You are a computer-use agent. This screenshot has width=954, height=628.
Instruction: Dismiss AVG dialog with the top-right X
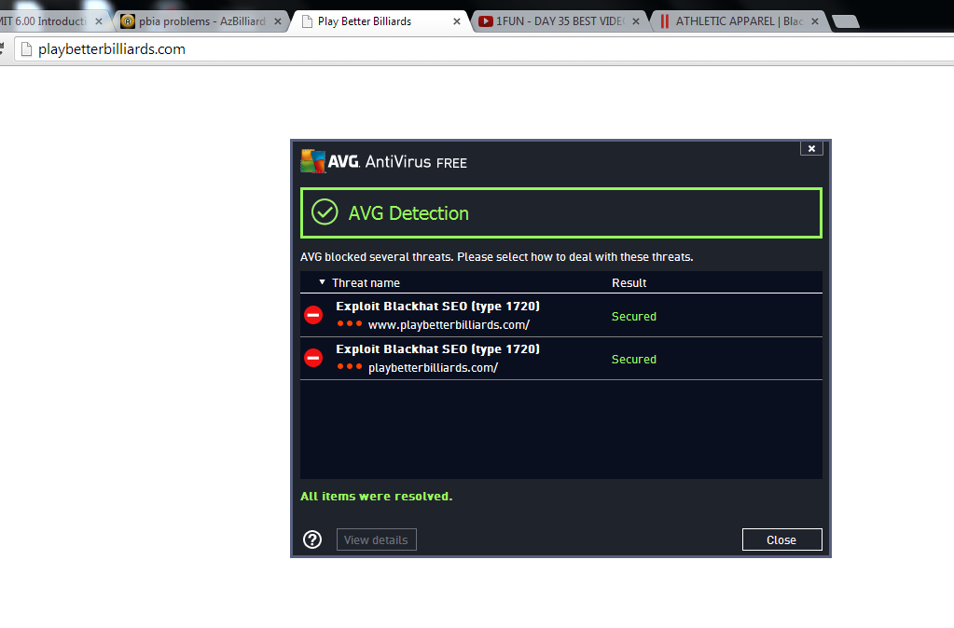(811, 148)
